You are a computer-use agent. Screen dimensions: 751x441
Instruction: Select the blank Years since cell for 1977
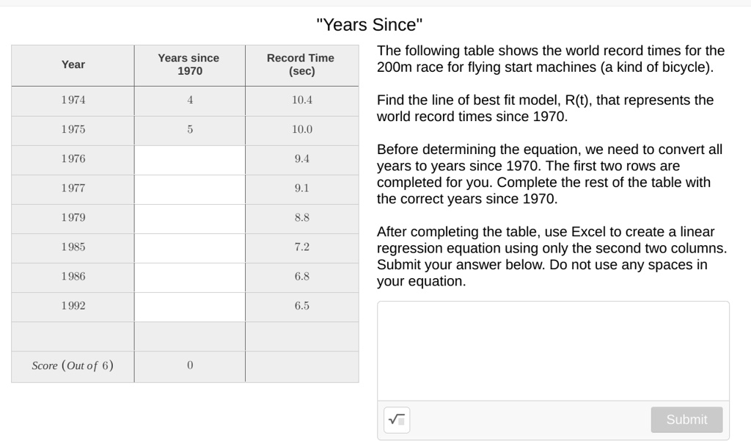[188, 189]
